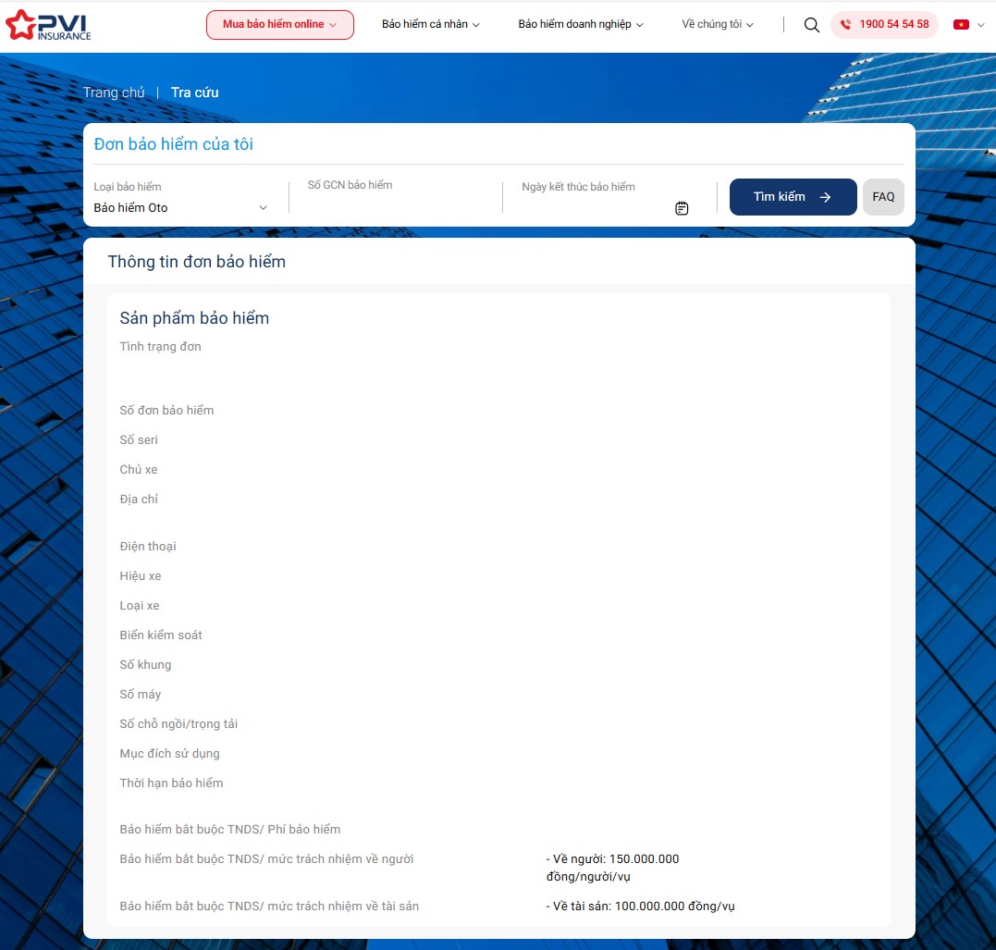Click the mức trách nhiệm về người label

[266, 859]
